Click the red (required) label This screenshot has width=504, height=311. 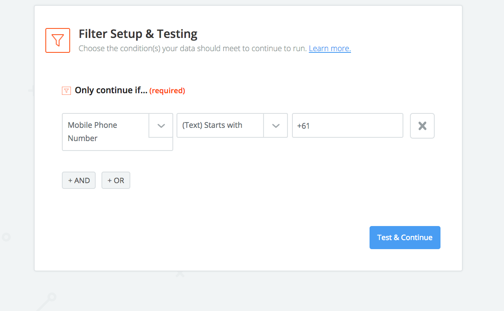click(167, 90)
